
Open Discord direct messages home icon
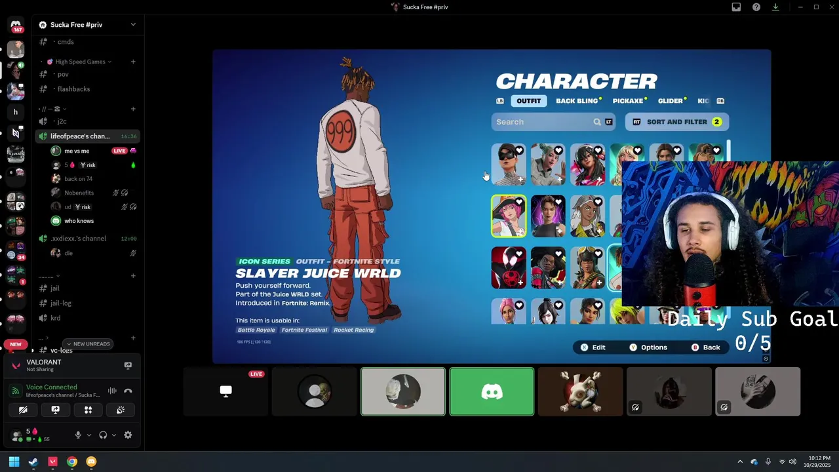point(16,24)
